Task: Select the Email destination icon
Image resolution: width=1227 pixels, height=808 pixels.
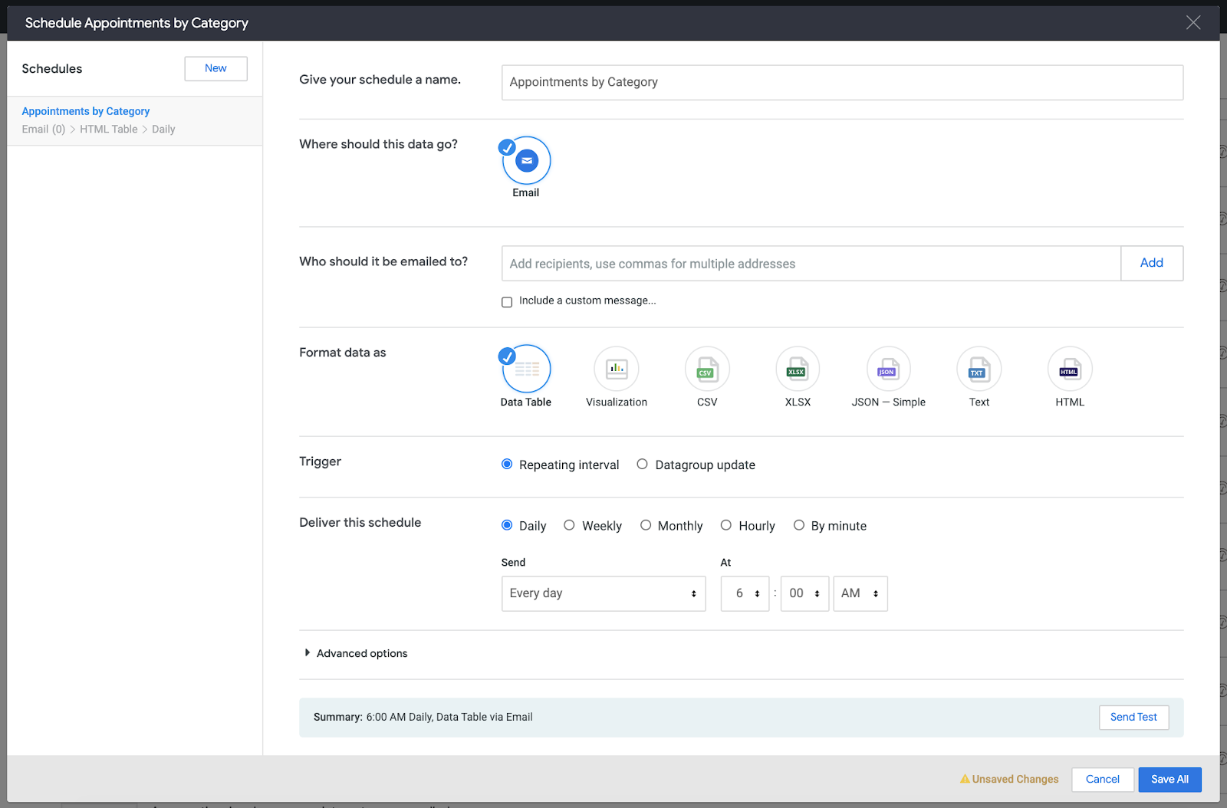Action: [x=526, y=161]
